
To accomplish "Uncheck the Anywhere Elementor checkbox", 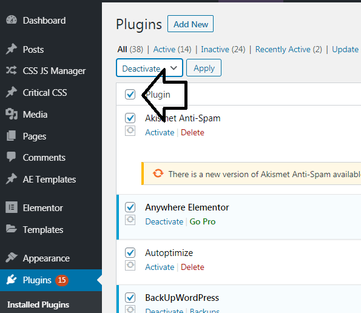I will 130,207.
